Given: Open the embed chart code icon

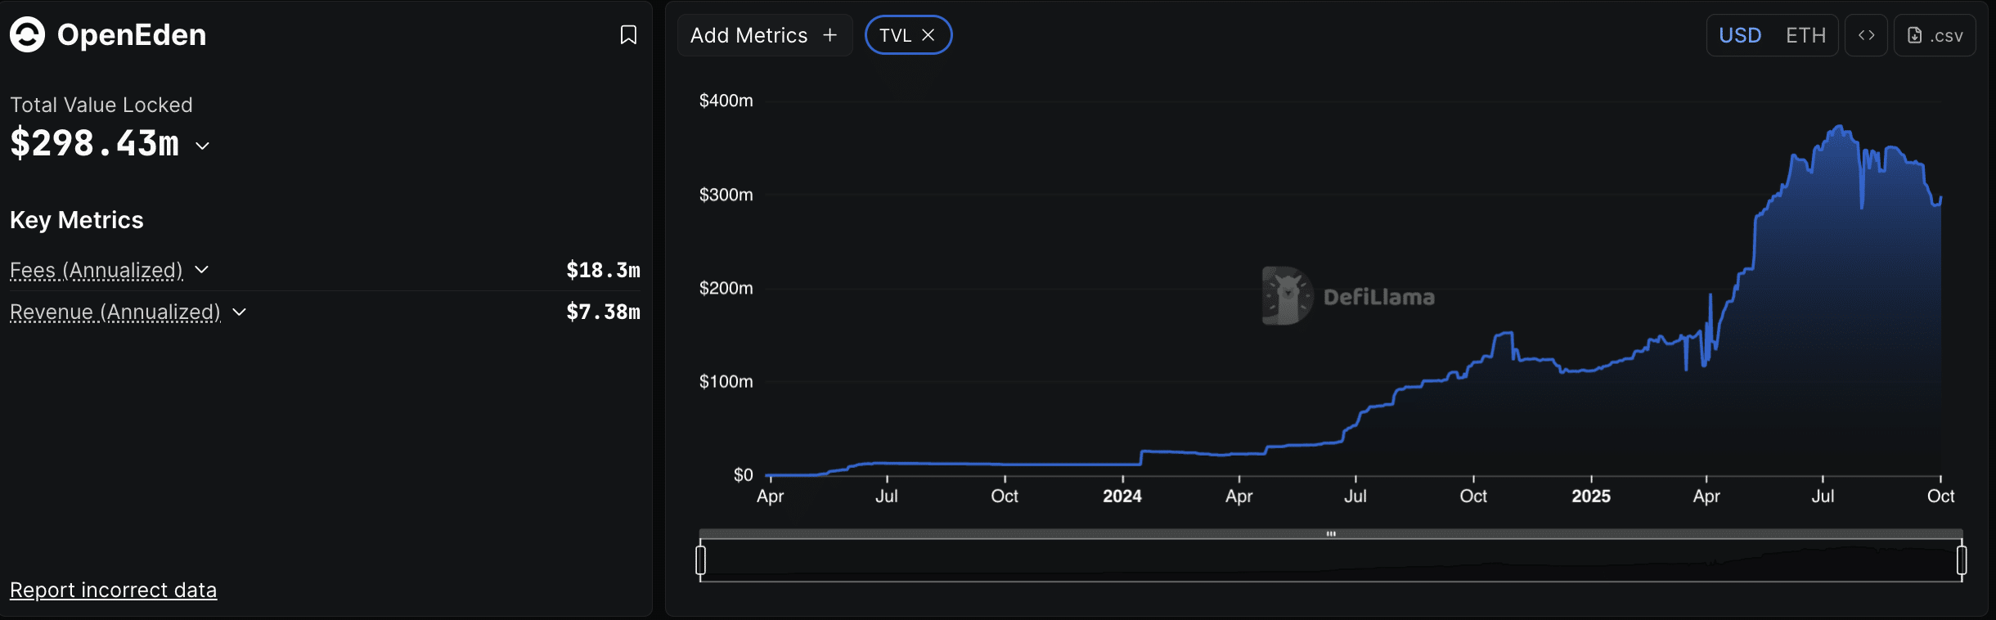Looking at the screenshot, I should tap(1866, 35).
